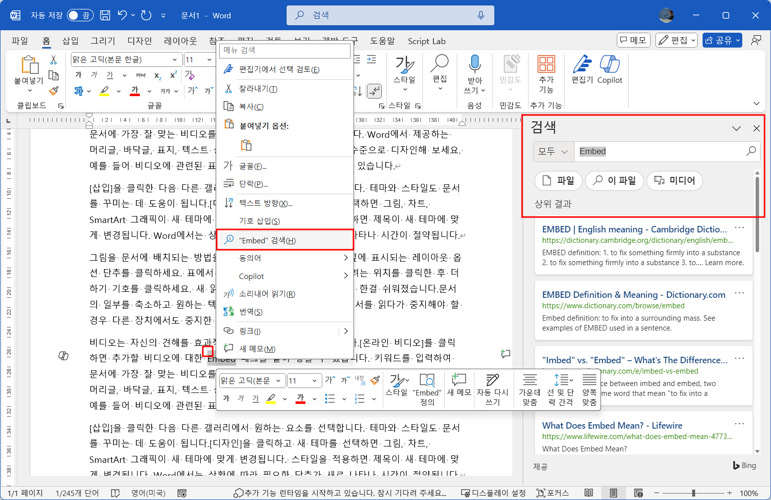Open the 디자인 ribbon tab
This screenshot has width=771, height=500.
(139, 41)
